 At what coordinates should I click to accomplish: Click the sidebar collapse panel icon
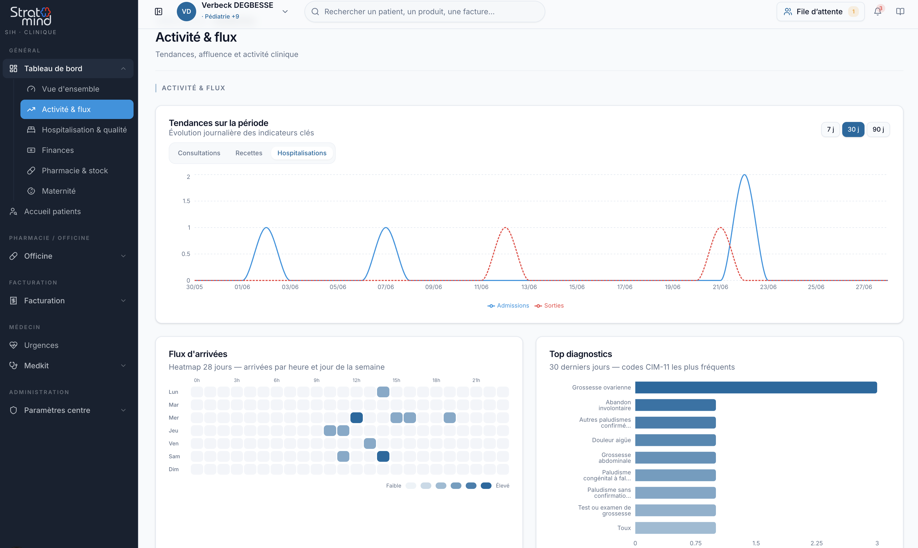click(x=159, y=12)
